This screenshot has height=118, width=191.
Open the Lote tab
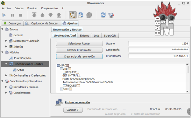pyautogui.click(x=96, y=36)
